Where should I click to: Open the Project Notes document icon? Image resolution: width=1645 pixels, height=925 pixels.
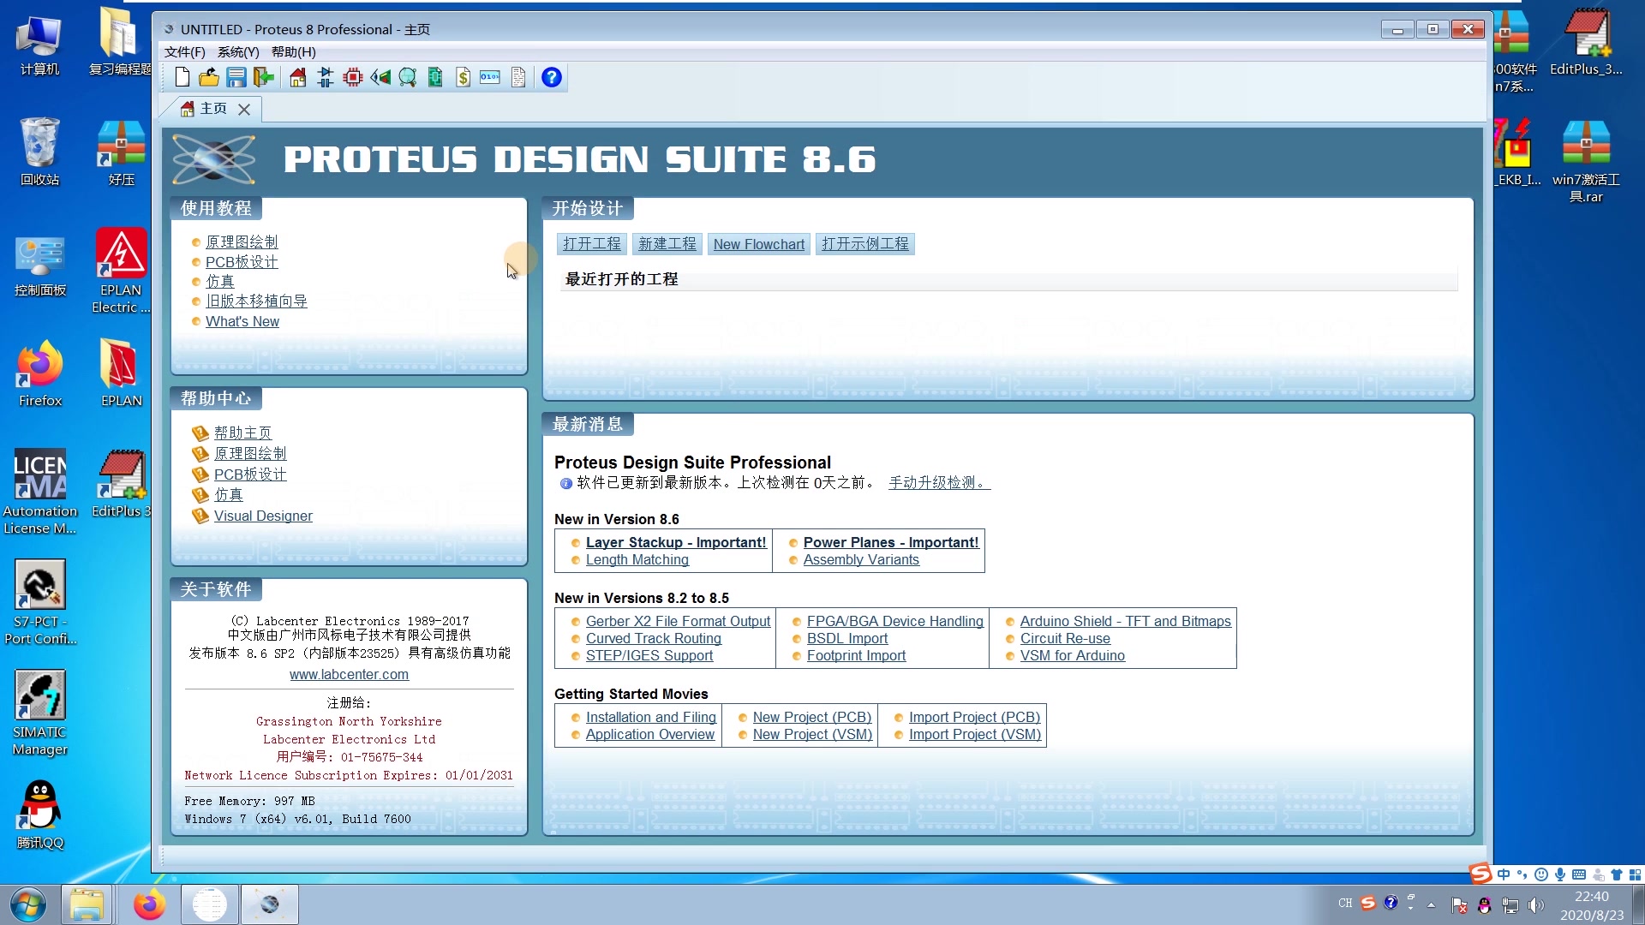point(518,78)
